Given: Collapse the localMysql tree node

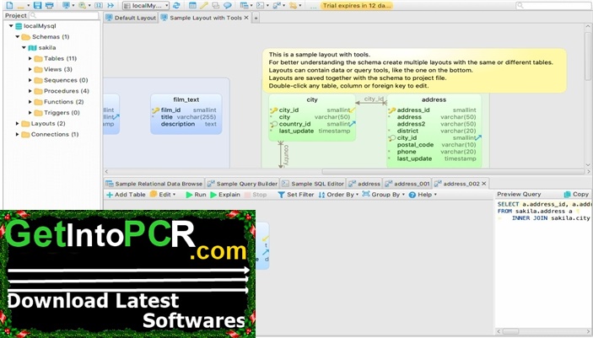Looking at the screenshot, I should tap(11, 26).
